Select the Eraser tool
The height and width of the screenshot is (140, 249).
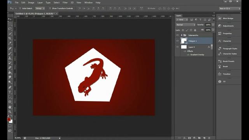coord(10,68)
